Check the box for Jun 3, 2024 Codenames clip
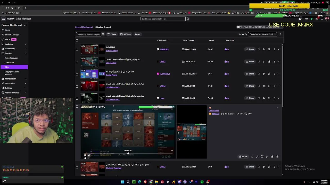This screenshot has height=185, width=330. [77, 62]
